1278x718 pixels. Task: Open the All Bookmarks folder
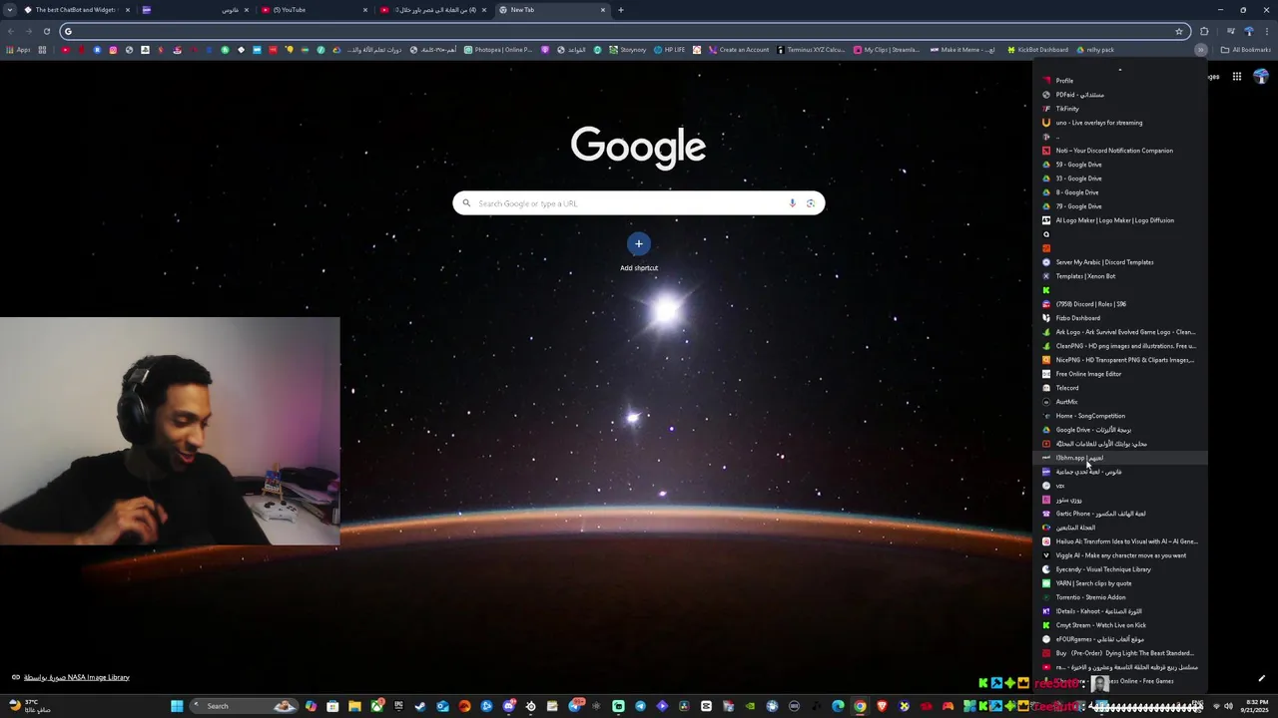pyautogui.click(x=1245, y=49)
